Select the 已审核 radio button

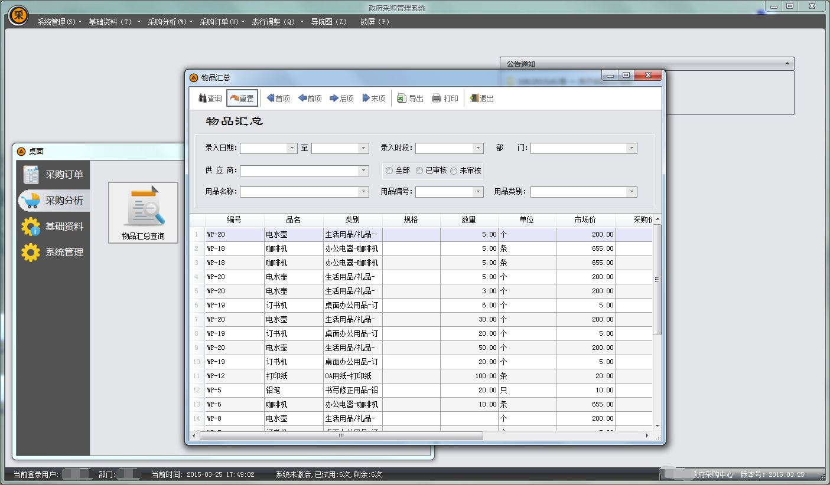(419, 171)
